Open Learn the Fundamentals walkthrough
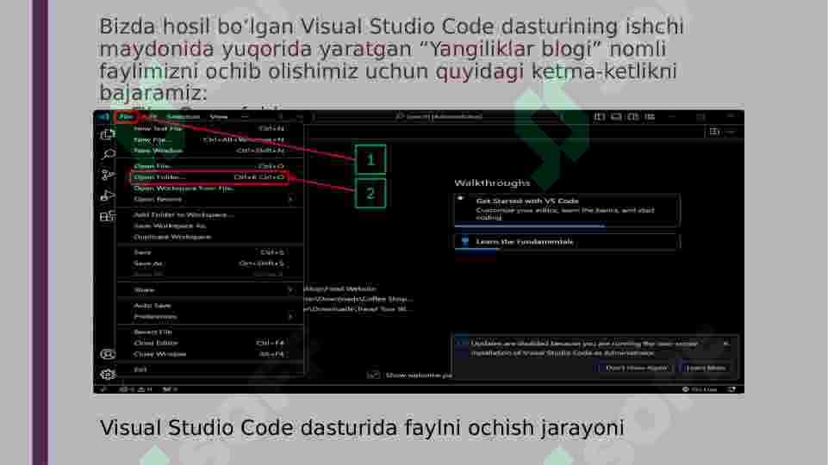Screen dimensions: 828x465 567,242
